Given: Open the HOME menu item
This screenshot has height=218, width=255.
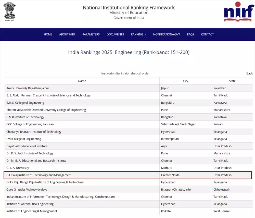Looking at the screenshot, I should point(48,34).
